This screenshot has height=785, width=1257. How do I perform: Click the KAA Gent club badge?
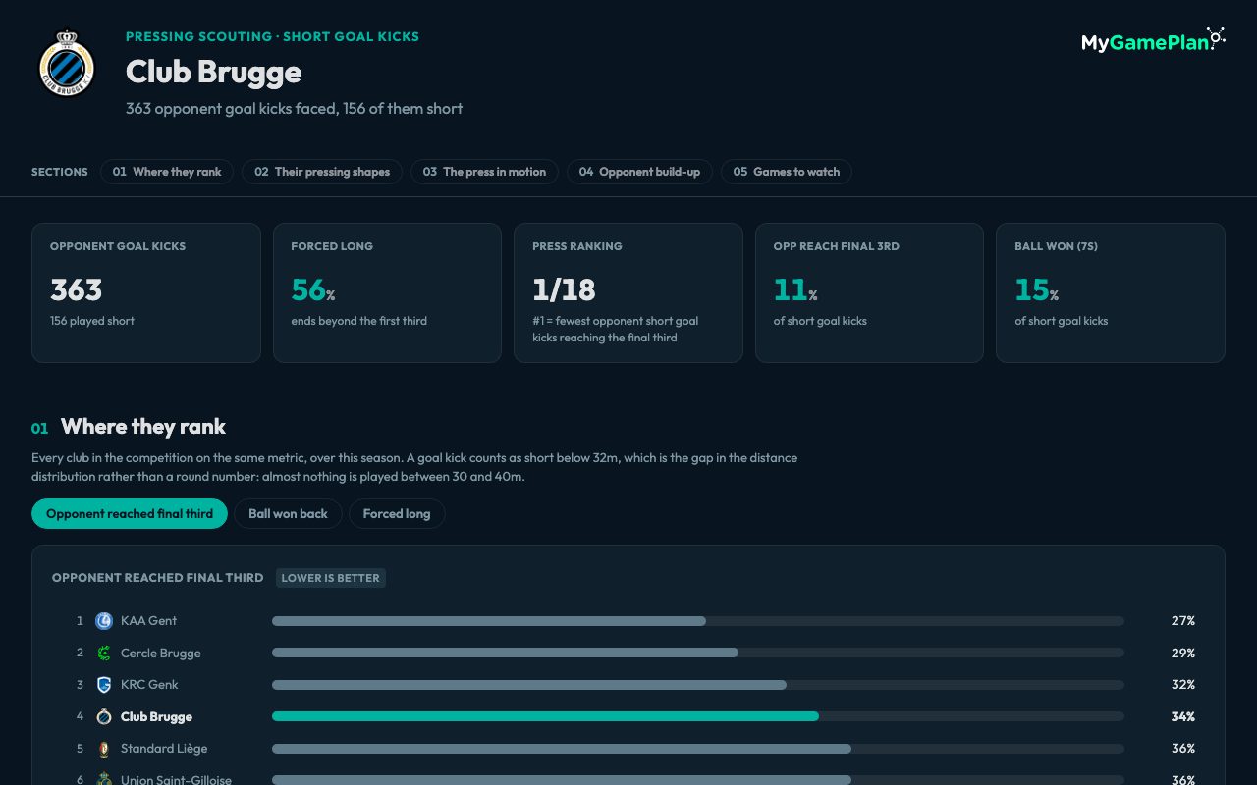104,621
